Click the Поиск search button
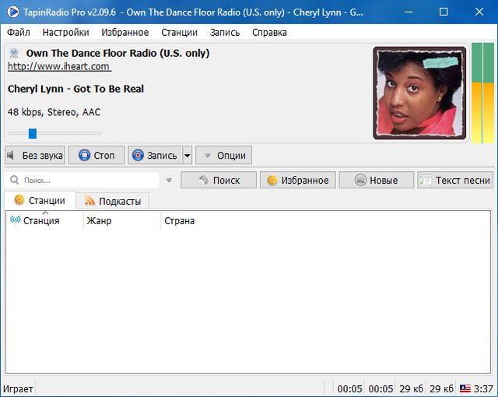498x397 pixels. [219, 180]
